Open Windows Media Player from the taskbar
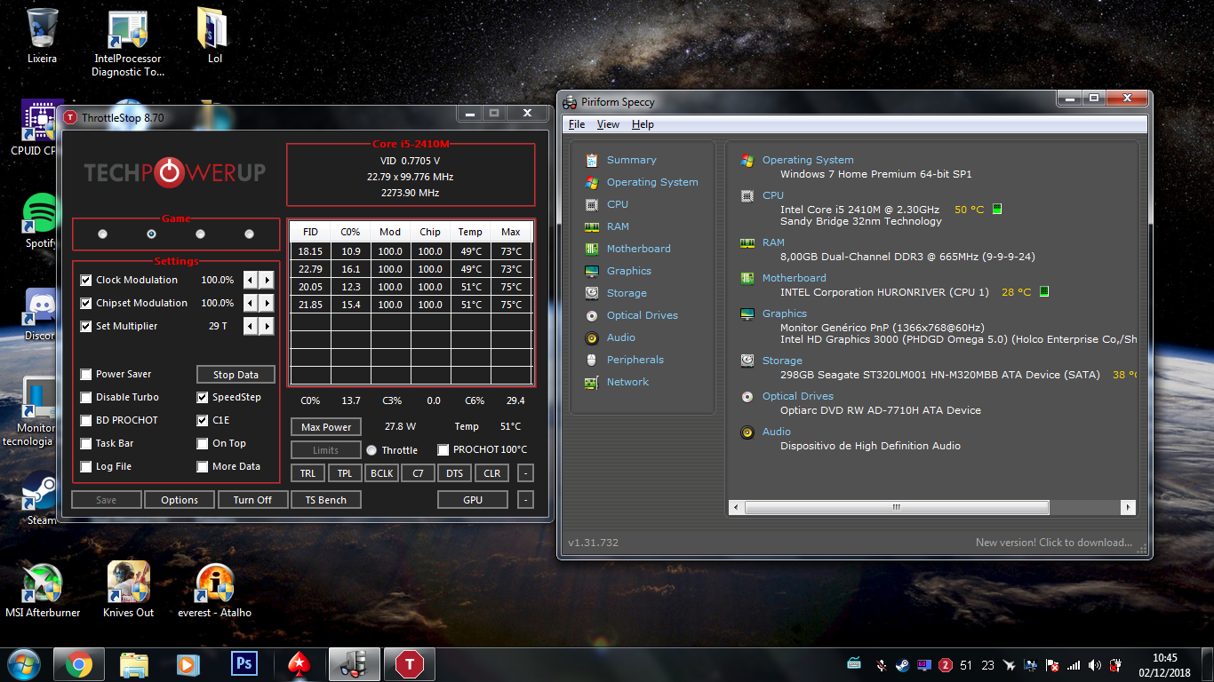Viewport: 1214px width, 682px height. pyautogui.click(x=188, y=664)
